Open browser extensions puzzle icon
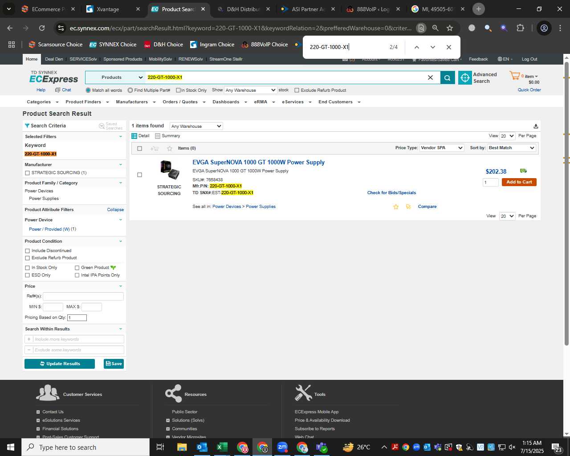Image resolution: width=570 pixels, height=456 pixels. click(520, 28)
